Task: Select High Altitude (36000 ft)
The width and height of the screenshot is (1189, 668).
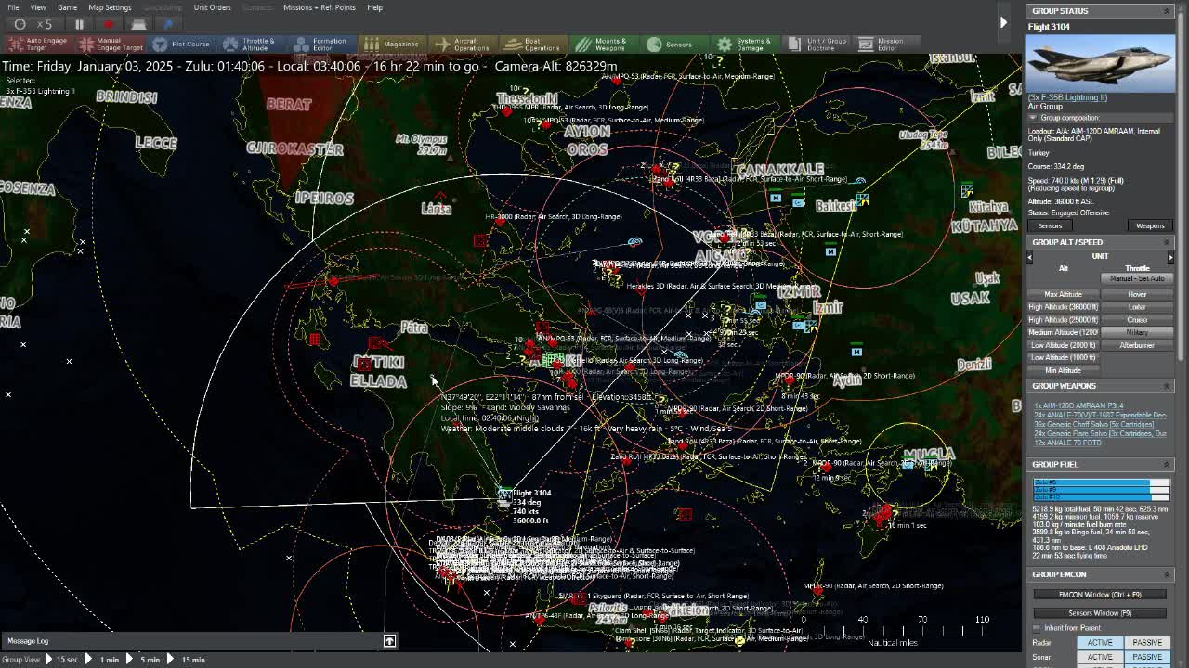Action: coord(1064,307)
